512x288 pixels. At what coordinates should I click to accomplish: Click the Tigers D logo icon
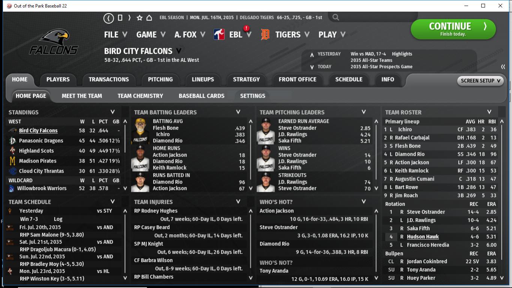coord(265,35)
